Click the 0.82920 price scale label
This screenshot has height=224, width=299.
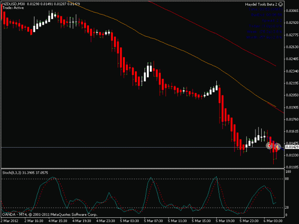point(292,22)
